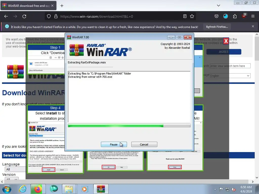Click the website search term field

tap(230, 66)
